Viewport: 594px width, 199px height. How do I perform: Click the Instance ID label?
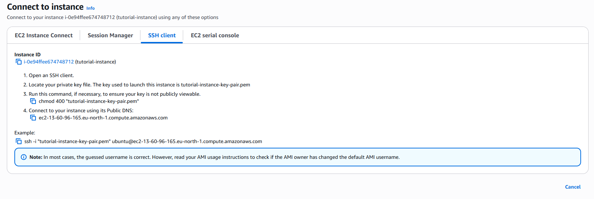tap(27, 55)
